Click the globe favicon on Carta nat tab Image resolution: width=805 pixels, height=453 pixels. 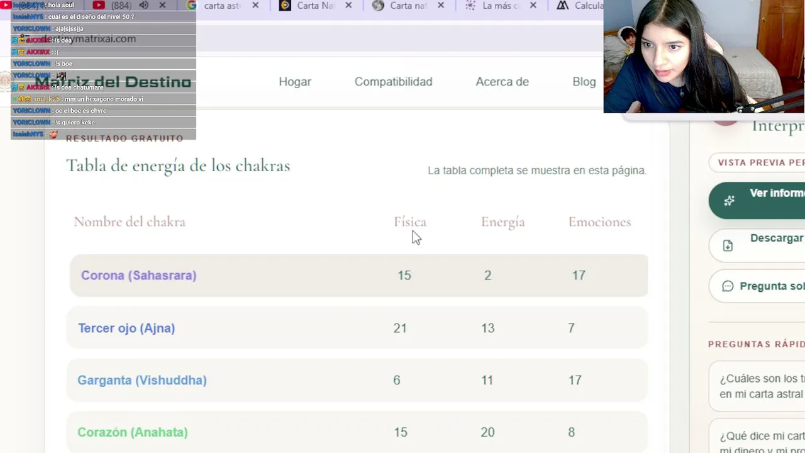pos(378,6)
